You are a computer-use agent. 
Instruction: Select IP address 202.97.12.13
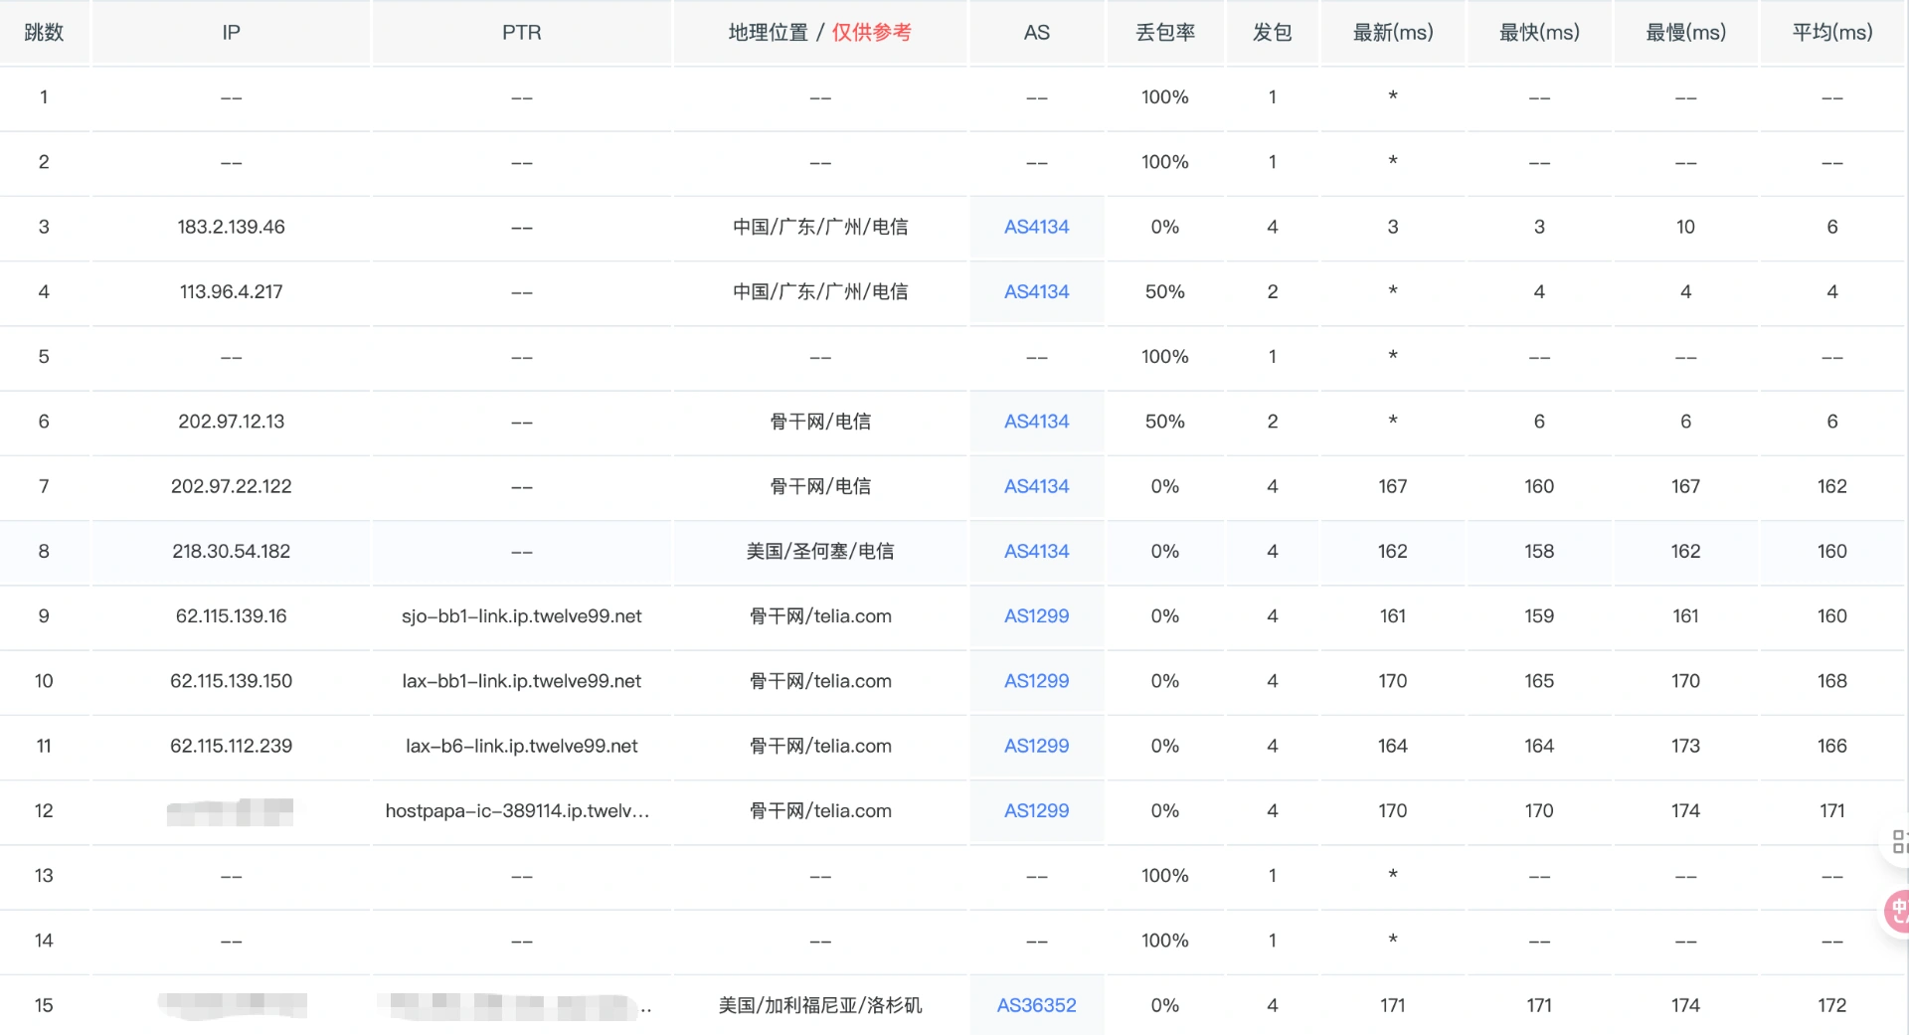[231, 422]
